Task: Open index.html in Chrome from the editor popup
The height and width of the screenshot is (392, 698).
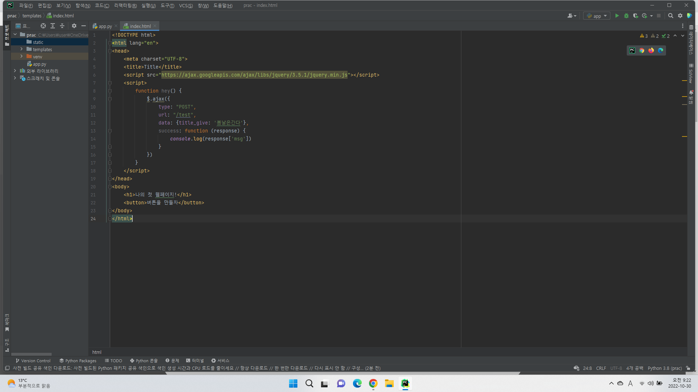Action: click(642, 50)
